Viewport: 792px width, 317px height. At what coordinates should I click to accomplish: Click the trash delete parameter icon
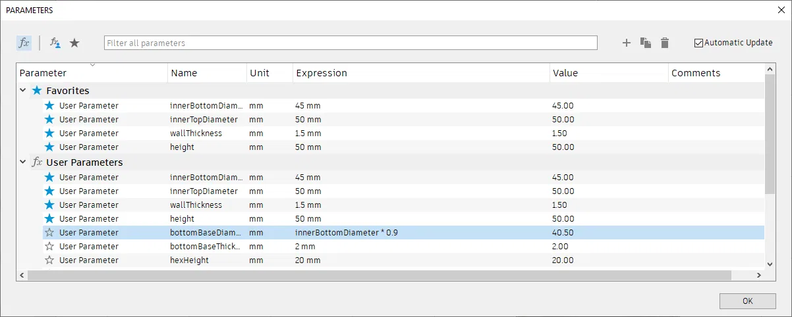pos(665,43)
